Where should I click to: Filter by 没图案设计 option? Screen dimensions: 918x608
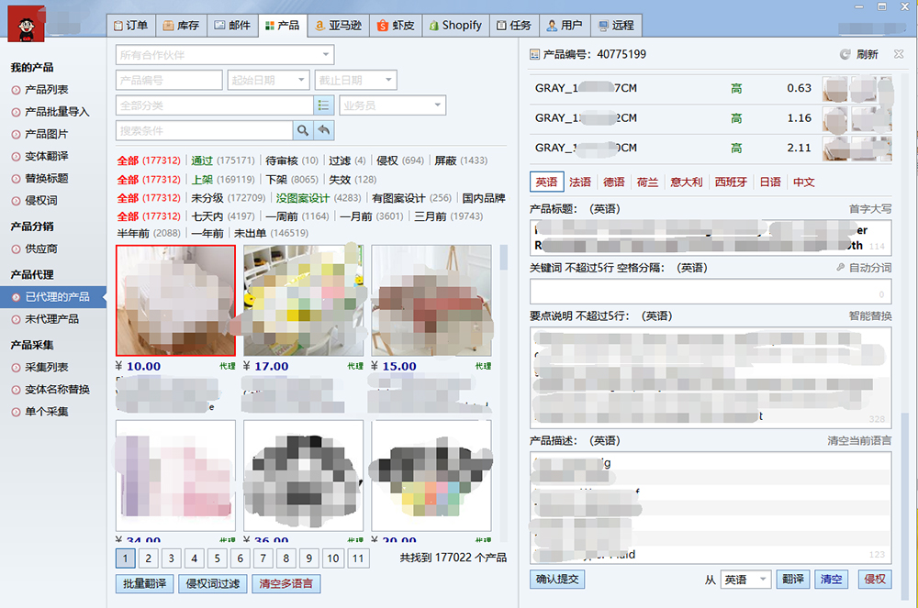tap(302, 198)
